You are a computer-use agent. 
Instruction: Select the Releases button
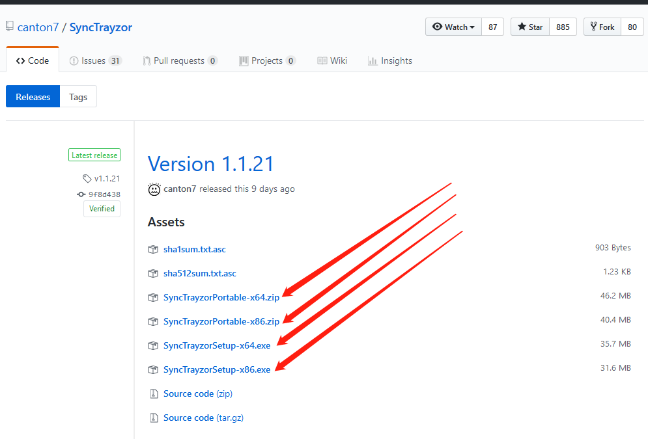[x=33, y=96]
